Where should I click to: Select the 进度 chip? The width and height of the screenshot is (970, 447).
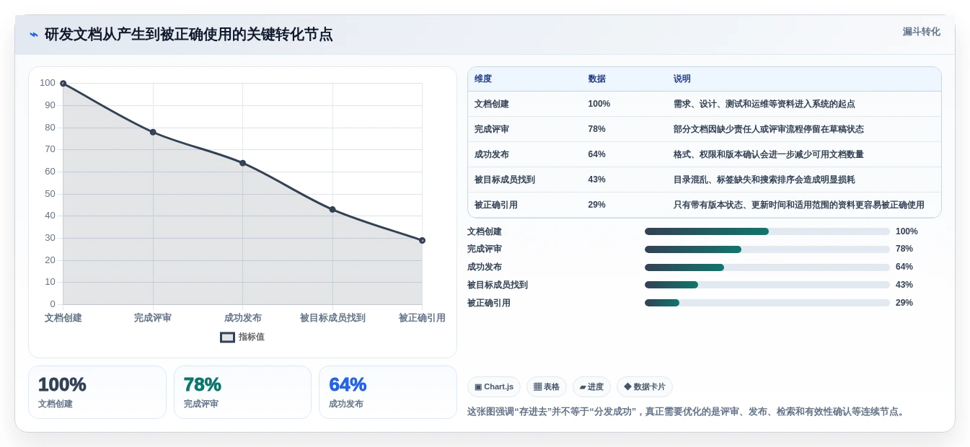591,387
